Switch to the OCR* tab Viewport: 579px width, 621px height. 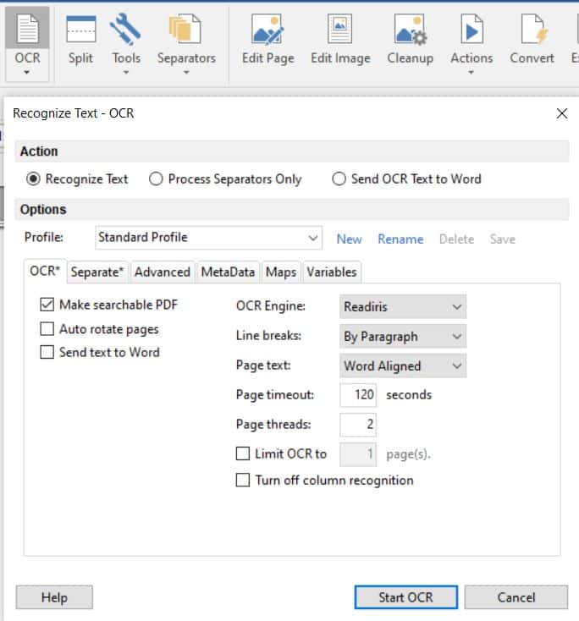[x=45, y=272]
